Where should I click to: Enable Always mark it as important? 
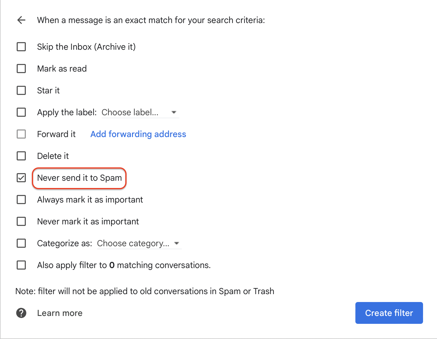21,200
